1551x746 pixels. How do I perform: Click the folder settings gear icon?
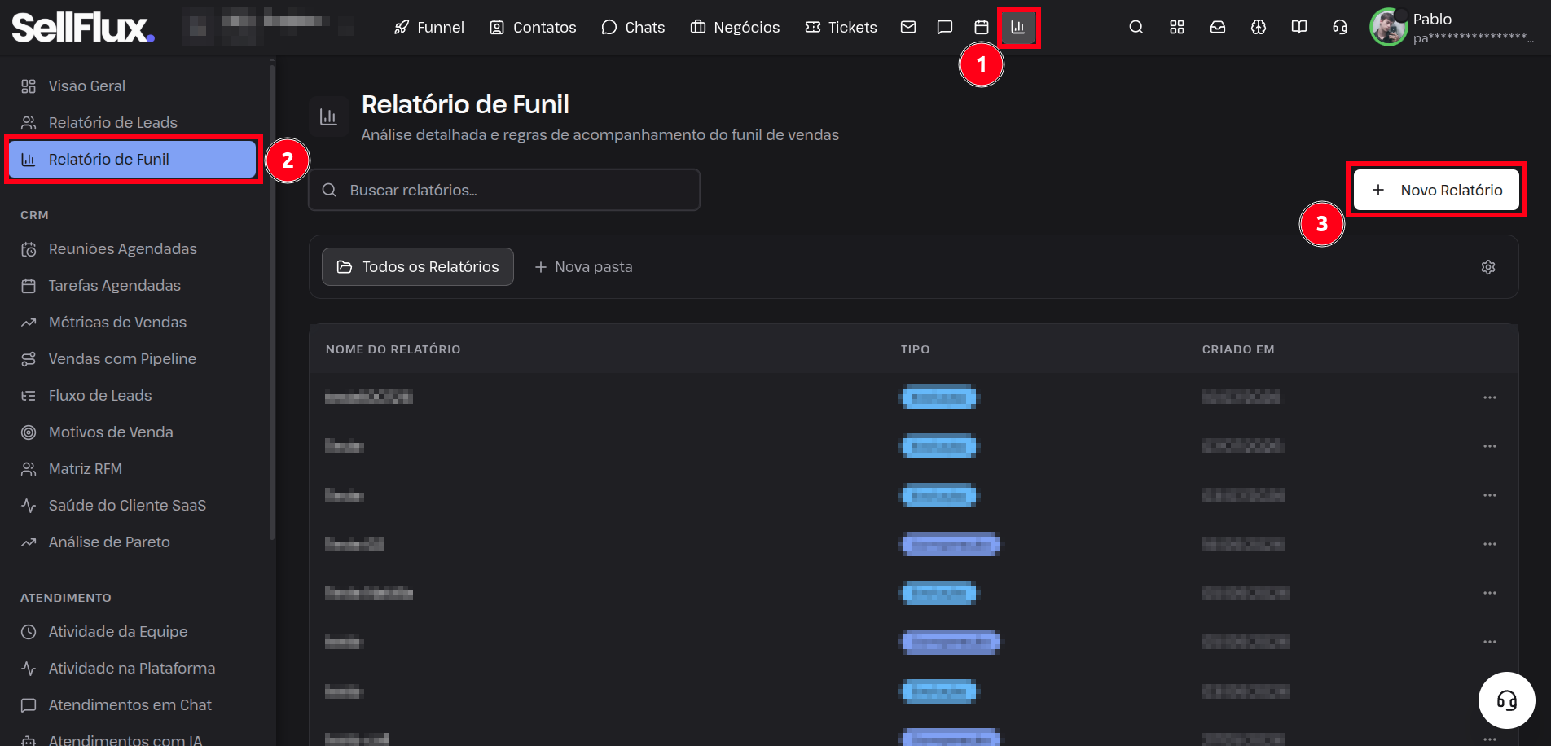point(1488,267)
